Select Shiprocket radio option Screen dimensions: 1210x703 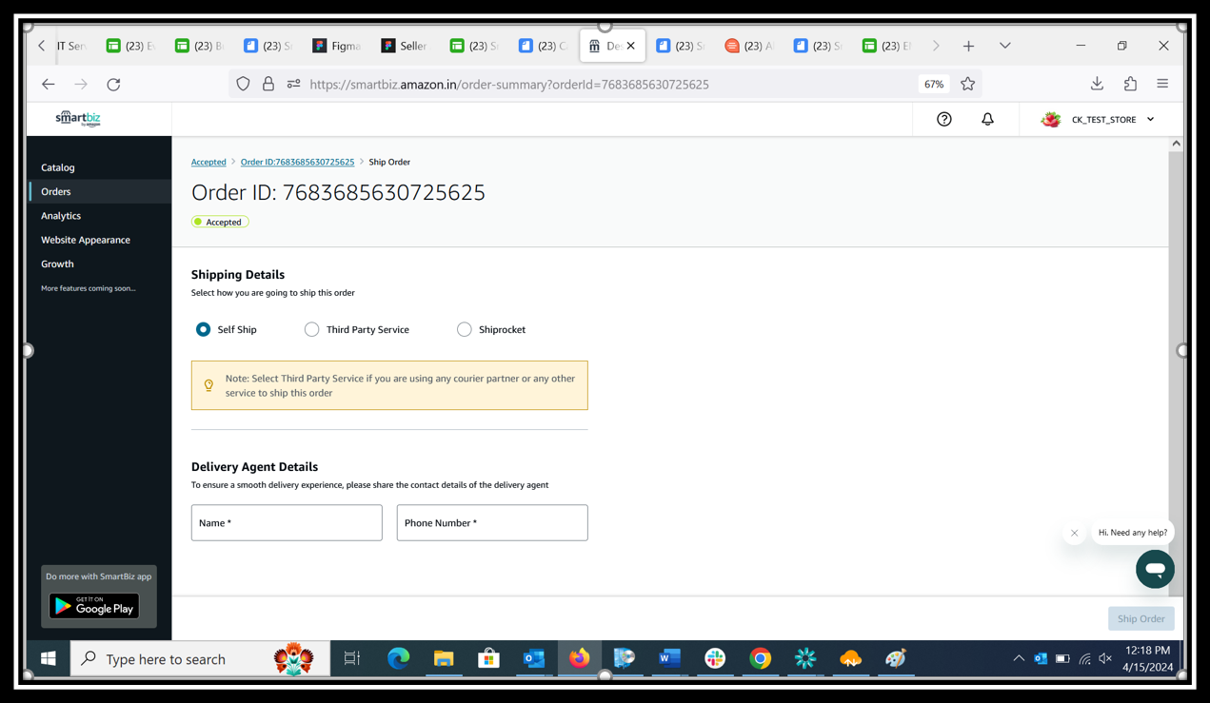[464, 329]
